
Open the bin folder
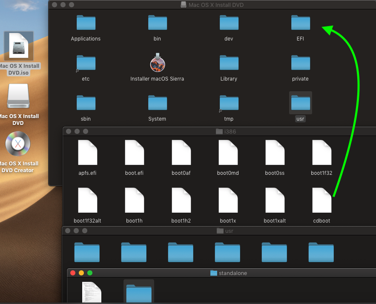[x=157, y=23]
